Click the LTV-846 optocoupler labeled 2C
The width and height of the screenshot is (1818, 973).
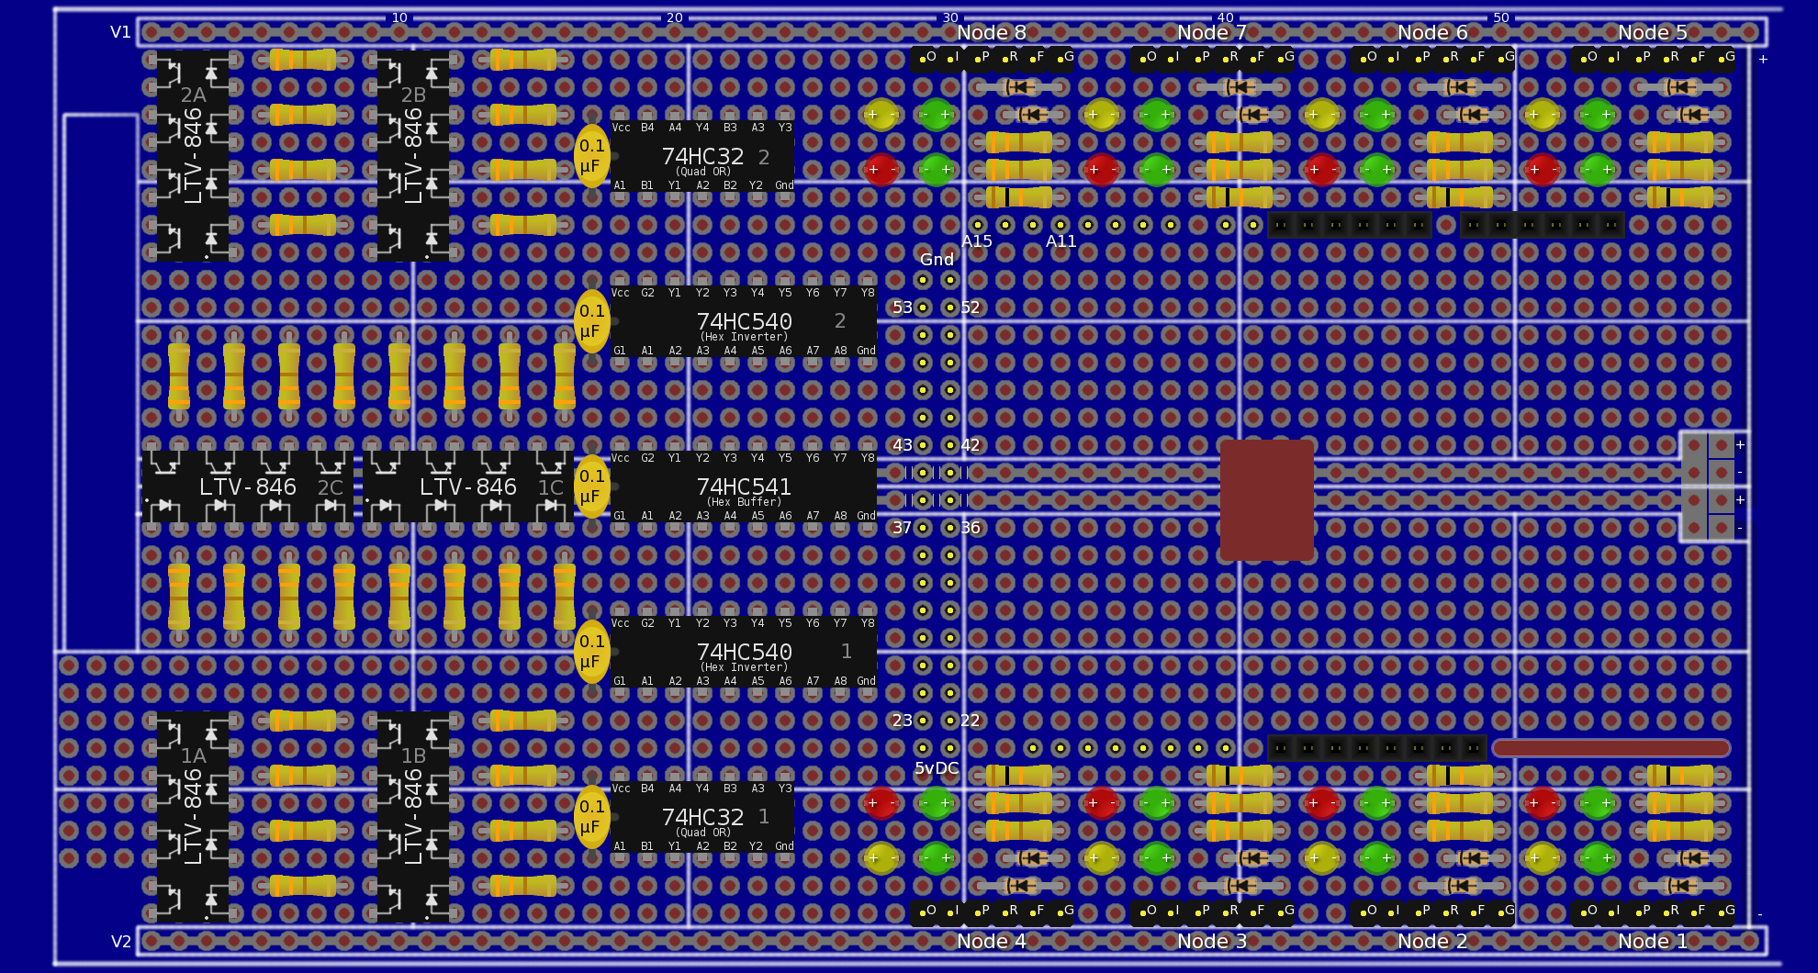tap(248, 486)
